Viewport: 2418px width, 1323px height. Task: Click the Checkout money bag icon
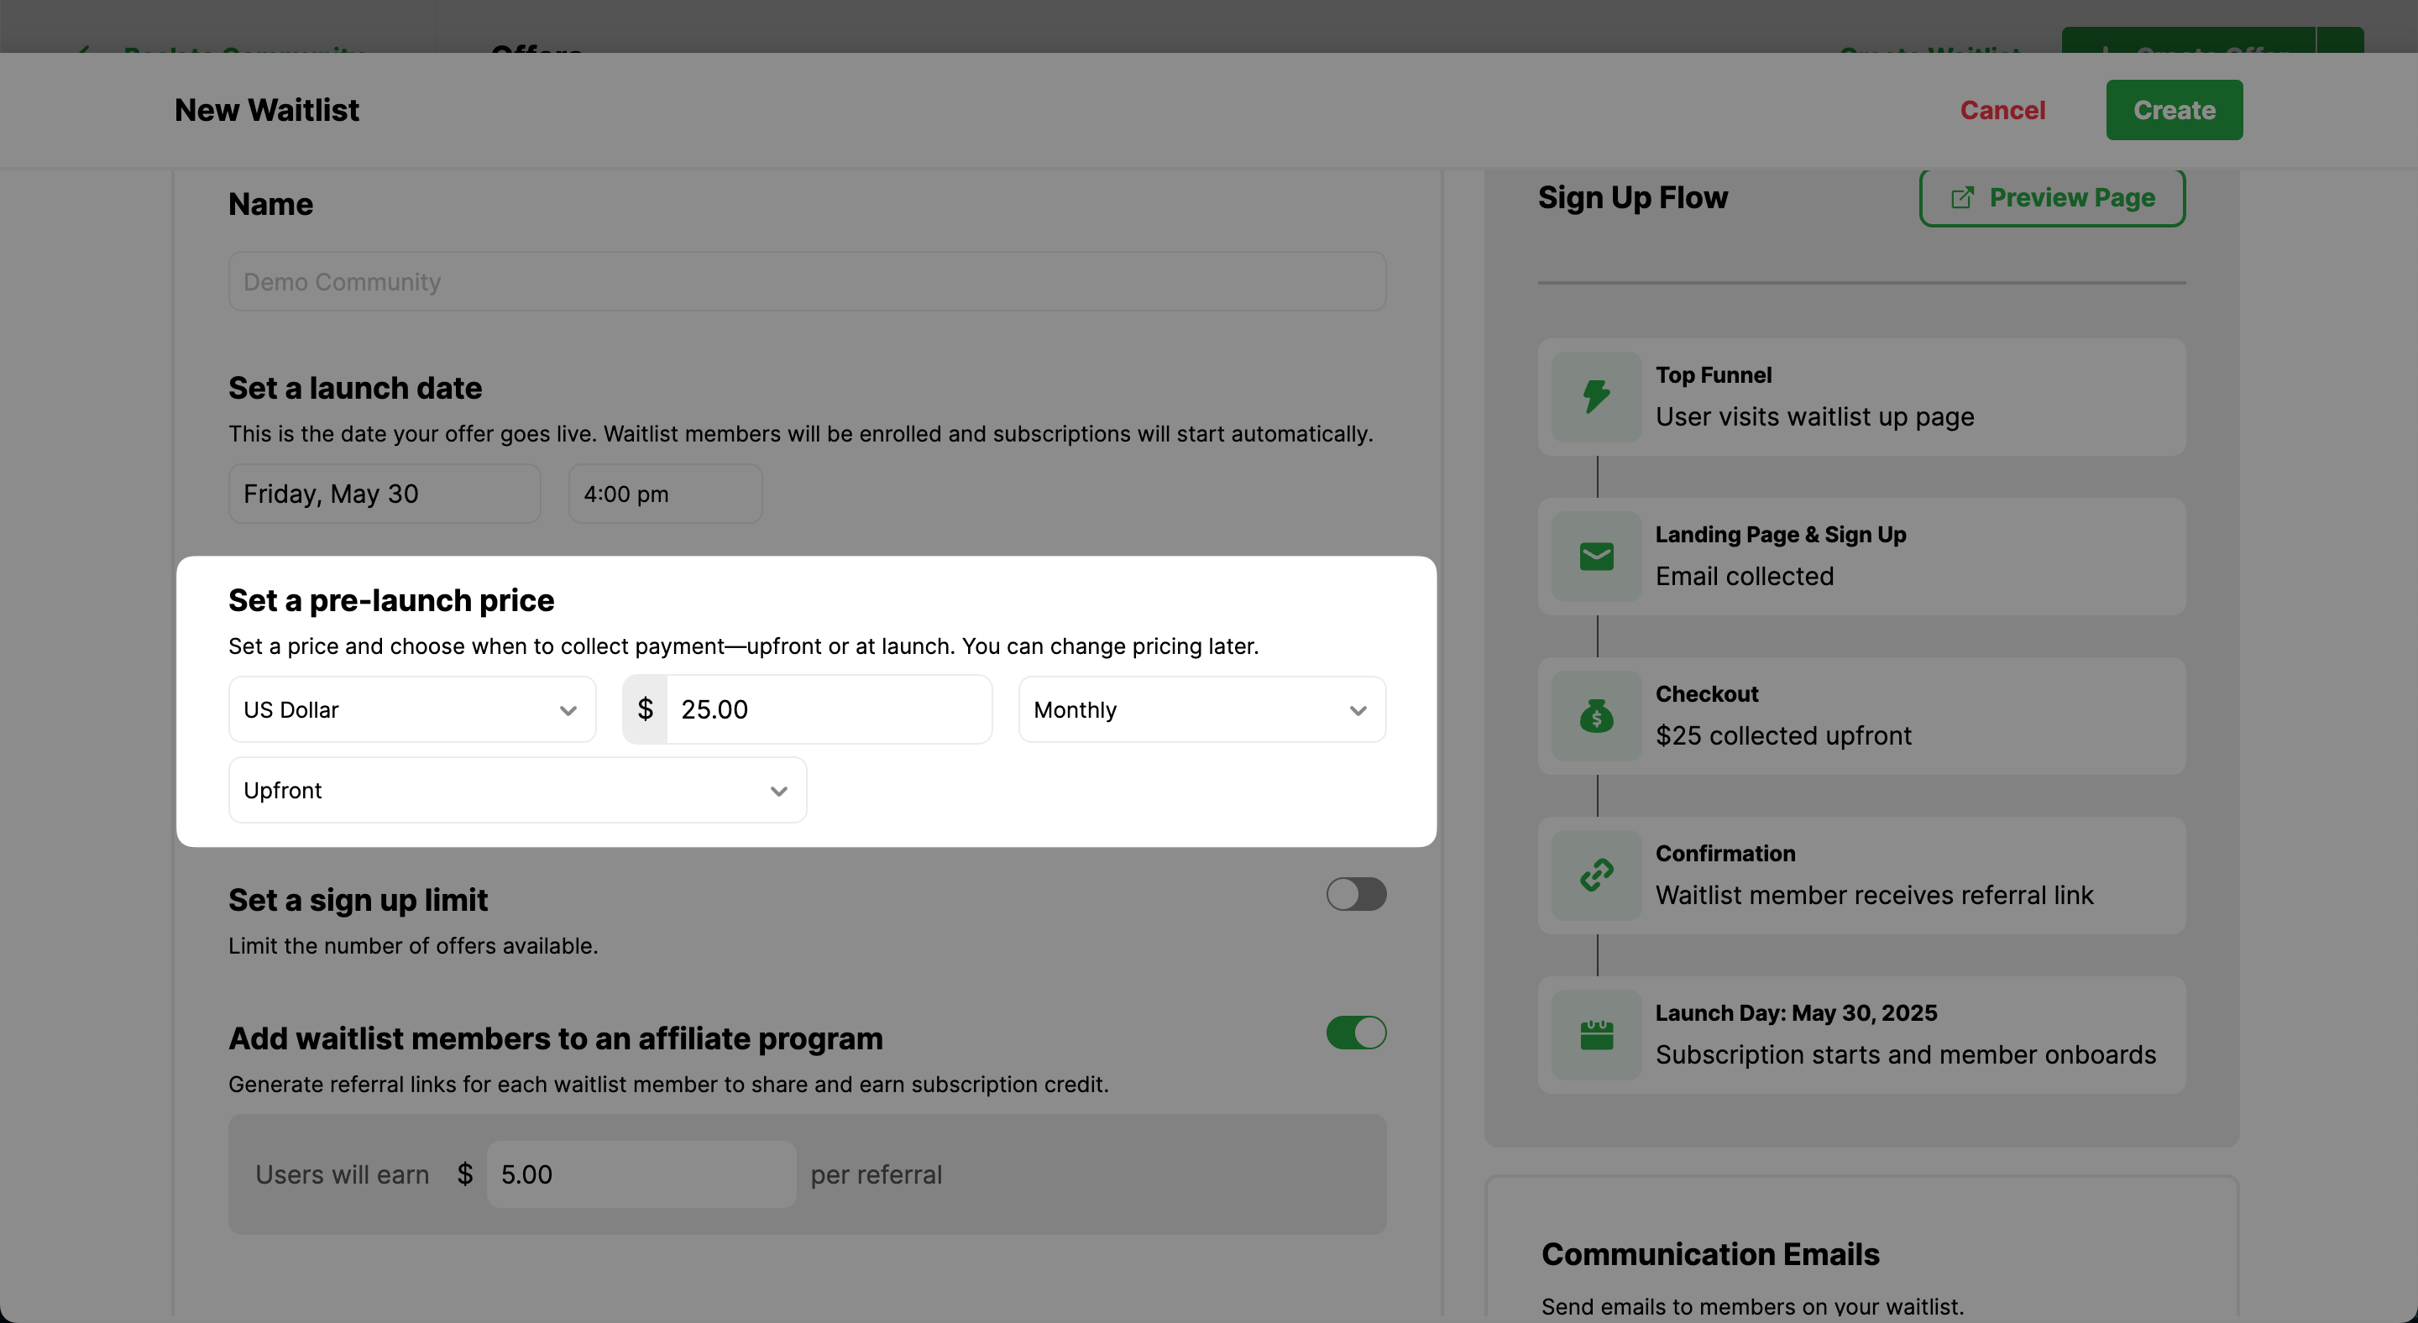pos(1596,716)
